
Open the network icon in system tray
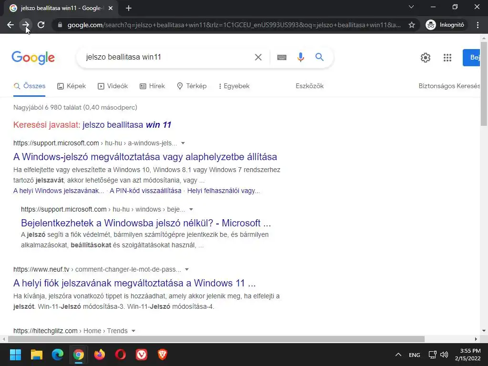pos(432,355)
